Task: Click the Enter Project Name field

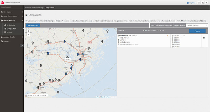Action: pos(161,25)
